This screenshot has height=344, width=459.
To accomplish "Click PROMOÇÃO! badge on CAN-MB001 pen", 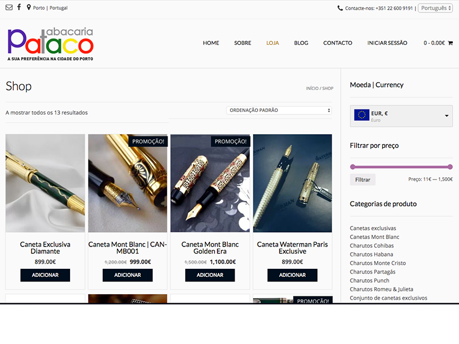I will [148, 141].
